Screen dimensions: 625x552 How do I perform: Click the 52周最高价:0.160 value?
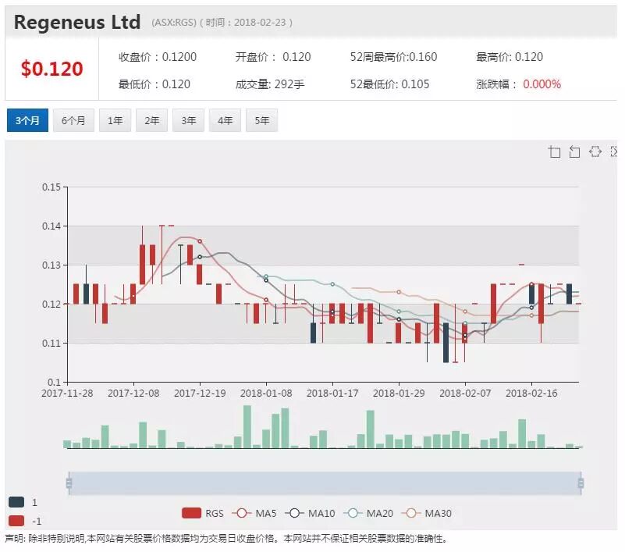(393, 57)
